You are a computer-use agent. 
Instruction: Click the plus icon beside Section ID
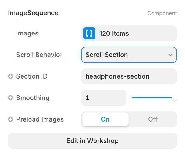11,77
